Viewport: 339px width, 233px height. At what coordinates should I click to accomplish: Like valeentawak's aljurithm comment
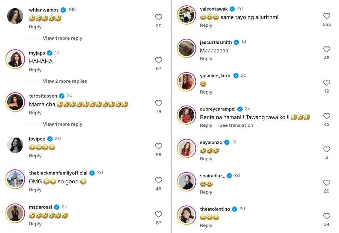pos(327,16)
